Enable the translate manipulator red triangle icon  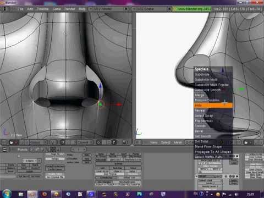tap(16, 142)
